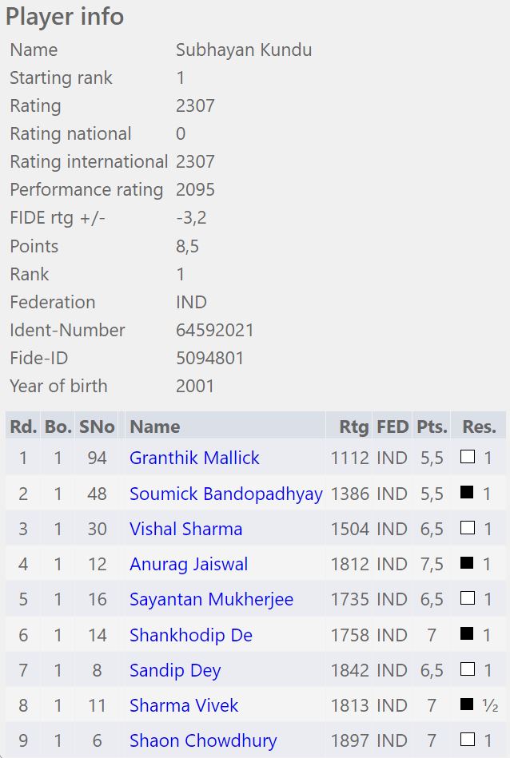
Task: Click Vishal Sharma name link
Action: 185,529
